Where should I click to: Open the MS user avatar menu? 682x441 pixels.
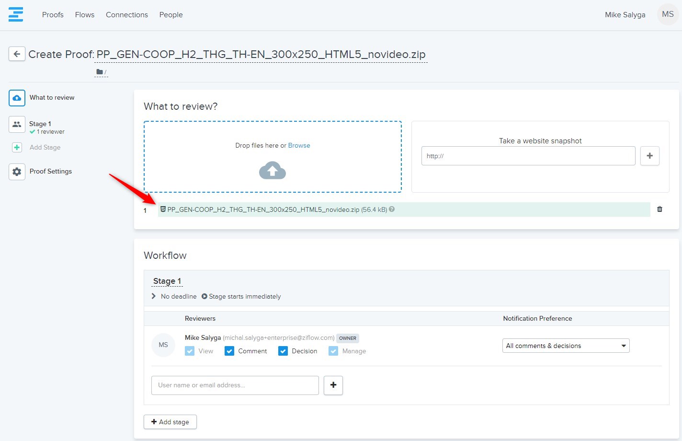point(668,14)
